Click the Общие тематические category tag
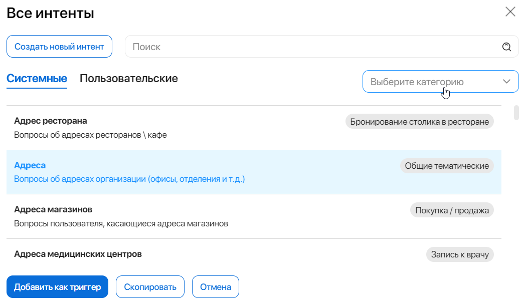This screenshot has height=304, width=525. pyautogui.click(x=447, y=165)
